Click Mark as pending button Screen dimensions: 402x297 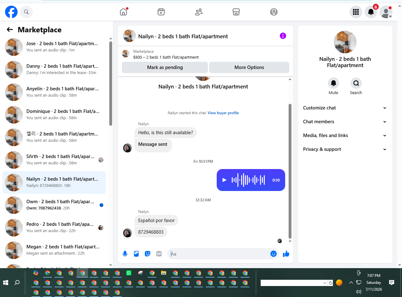[x=165, y=67]
